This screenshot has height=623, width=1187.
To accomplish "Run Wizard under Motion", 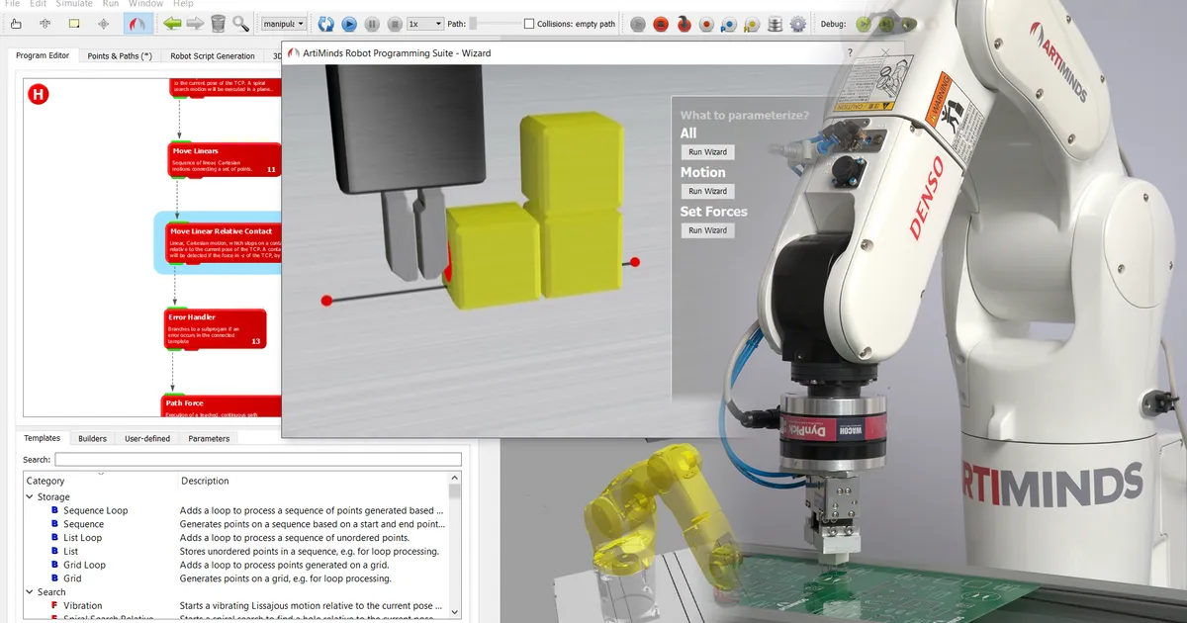I will click(x=708, y=191).
